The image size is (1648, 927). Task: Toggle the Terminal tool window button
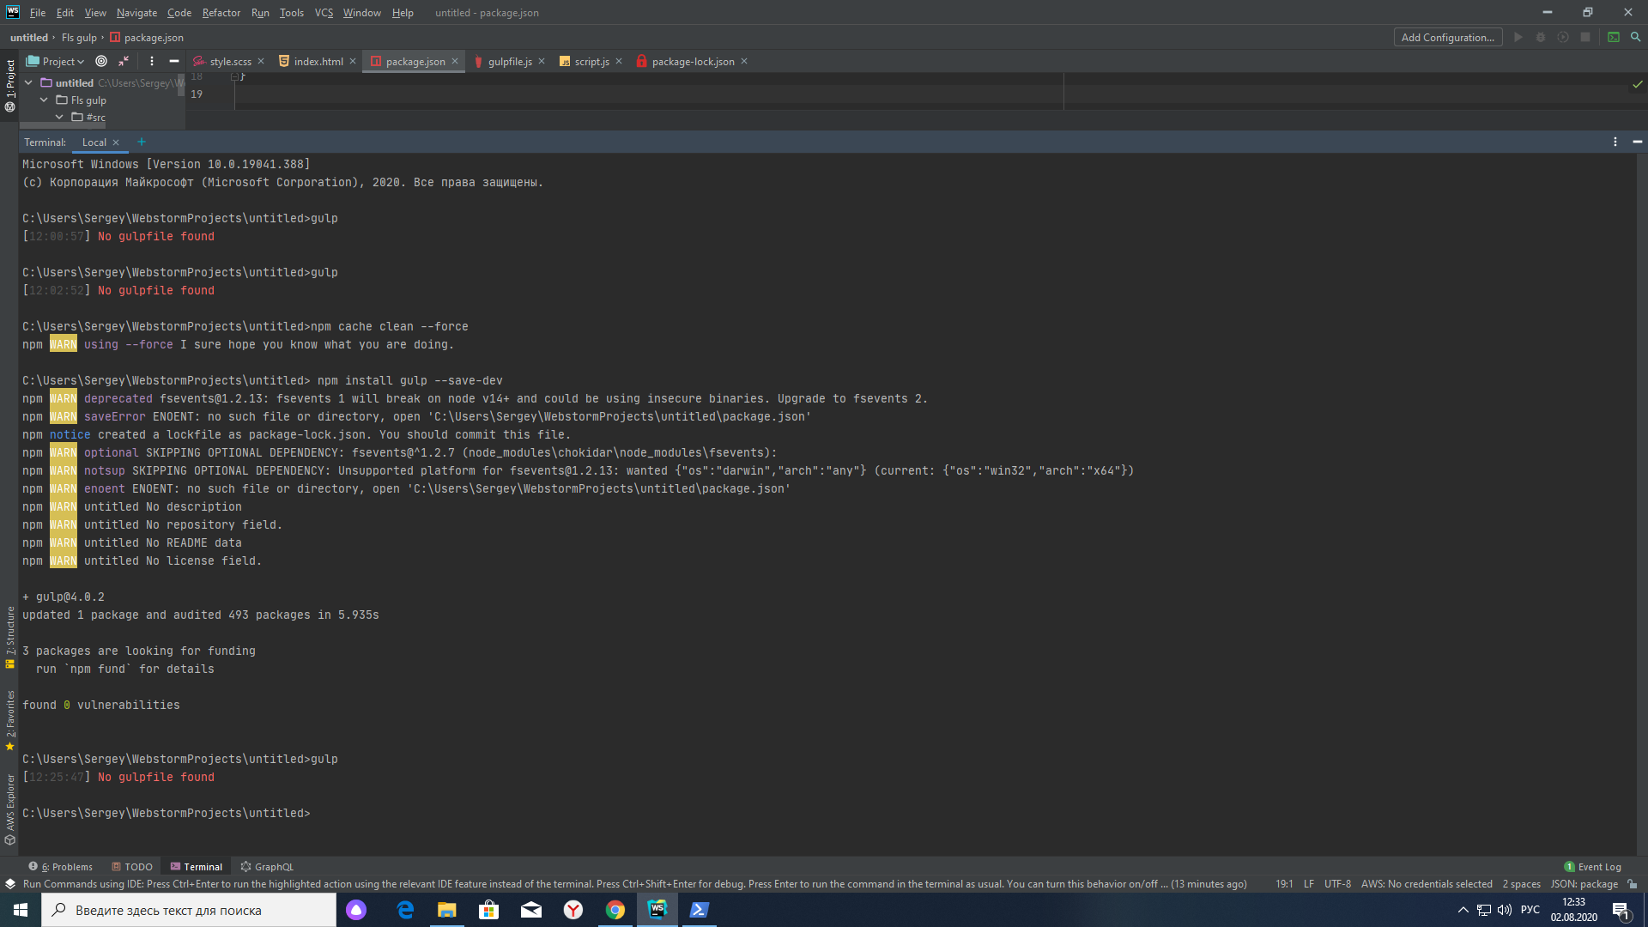(197, 867)
